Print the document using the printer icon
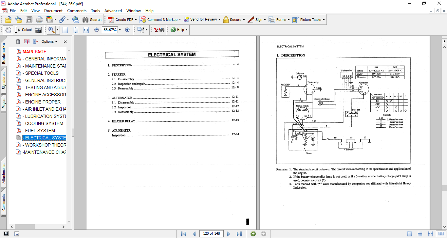Image resolution: width=447 pixels, height=238 pixels. click(x=39, y=20)
